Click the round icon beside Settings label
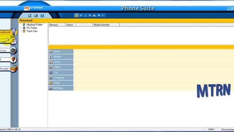 (x=14, y=51)
